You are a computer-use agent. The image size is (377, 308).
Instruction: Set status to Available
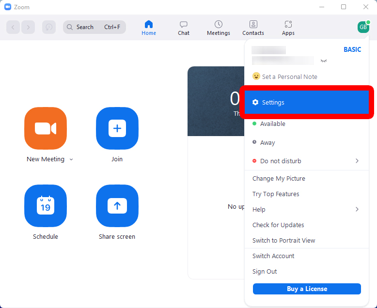coord(272,124)
